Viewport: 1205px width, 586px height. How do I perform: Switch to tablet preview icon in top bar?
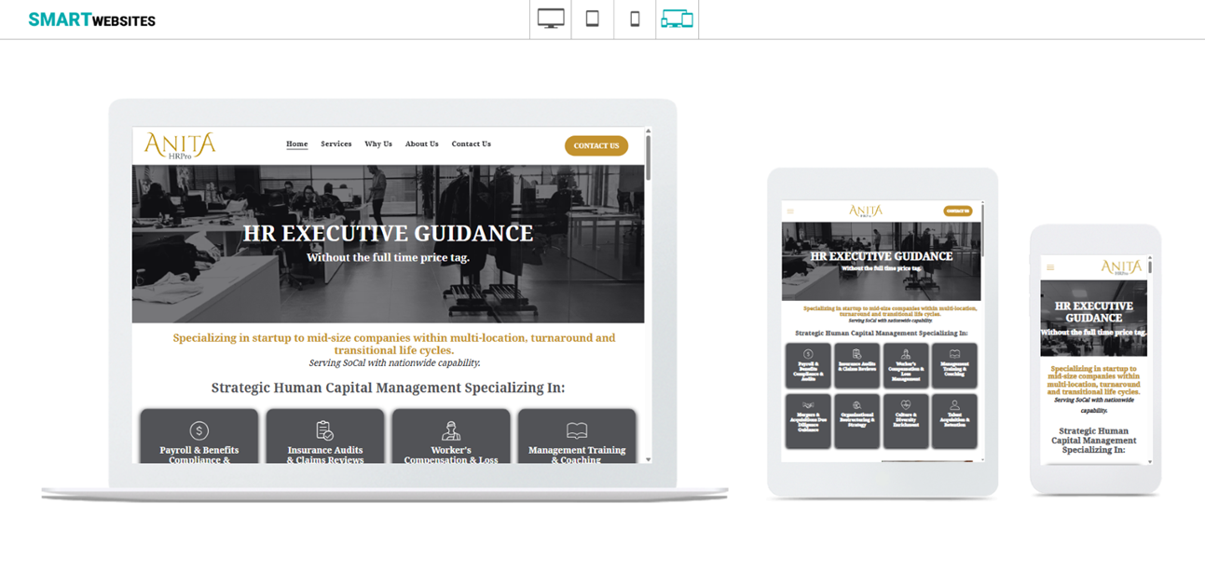pyautogui.click(x=592, y=19)
